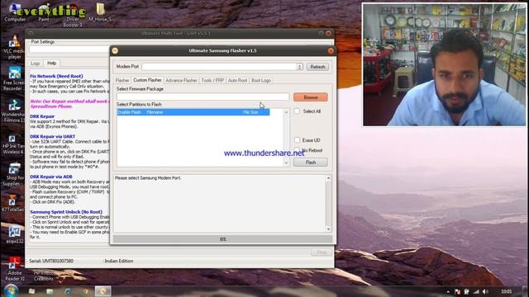Image resolution: width=529 pixels, height=297 pixels.
Task: Click the 'Fix Network (Need Root)' help heading
Action: 56,76
